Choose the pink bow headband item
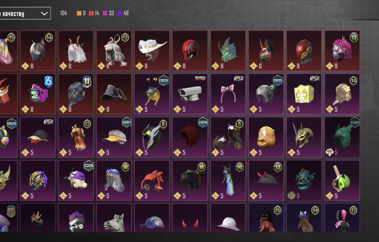 click(228, 94)
